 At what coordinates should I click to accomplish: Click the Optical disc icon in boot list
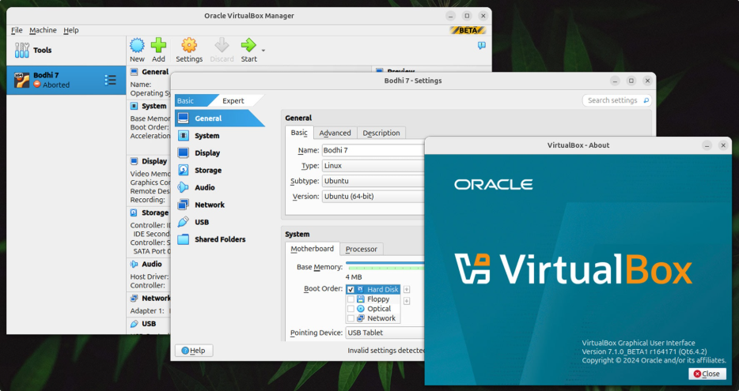point(361,309)
